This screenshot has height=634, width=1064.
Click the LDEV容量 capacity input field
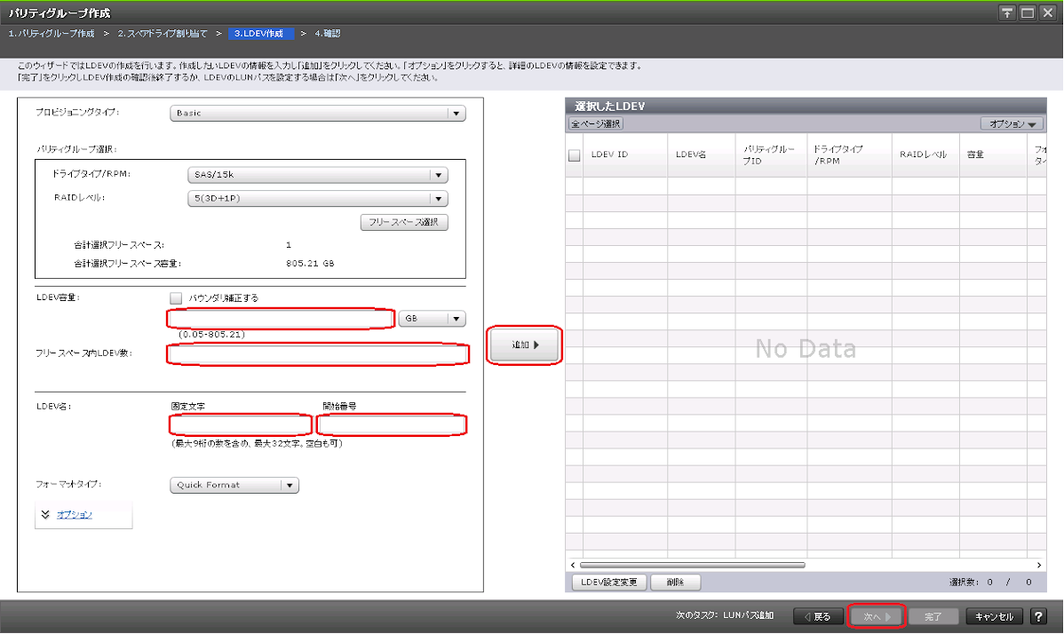pyautogui.click(x=281, y=319)
